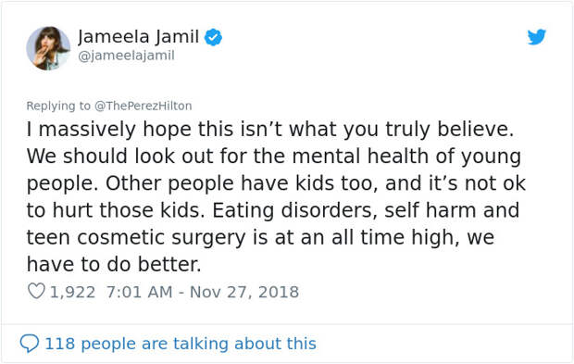Open Jameela Jamil's profile picture
This screenshot has height=364, width=574.
(48, 48)
